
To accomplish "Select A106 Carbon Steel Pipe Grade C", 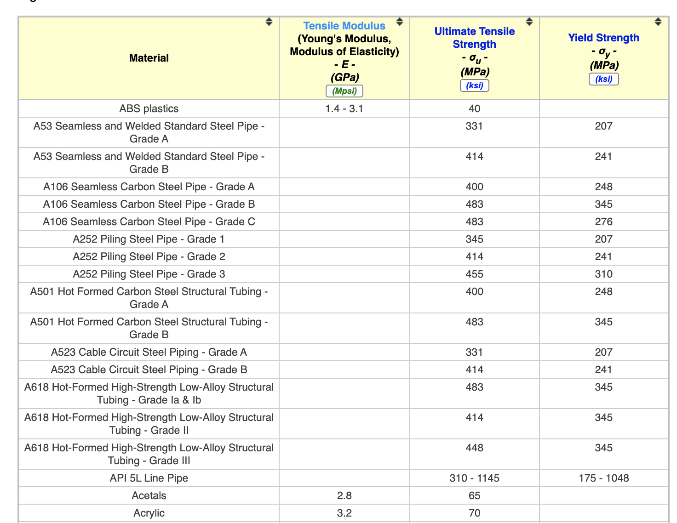I will pos(149,222).
